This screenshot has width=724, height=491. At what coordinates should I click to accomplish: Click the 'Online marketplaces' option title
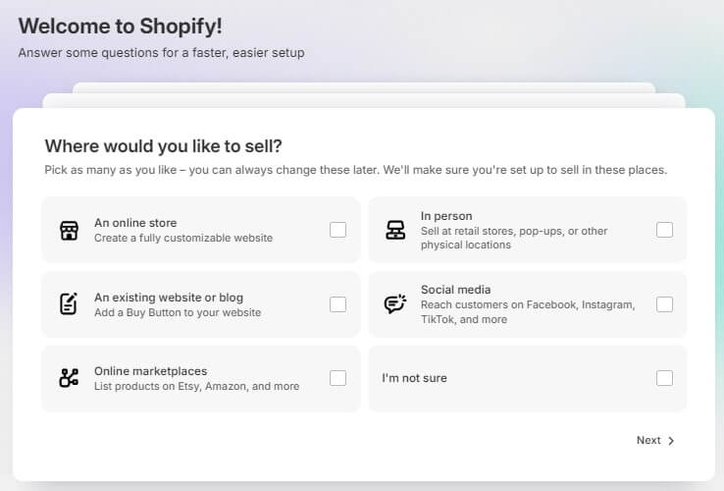[x=150, y=371]
